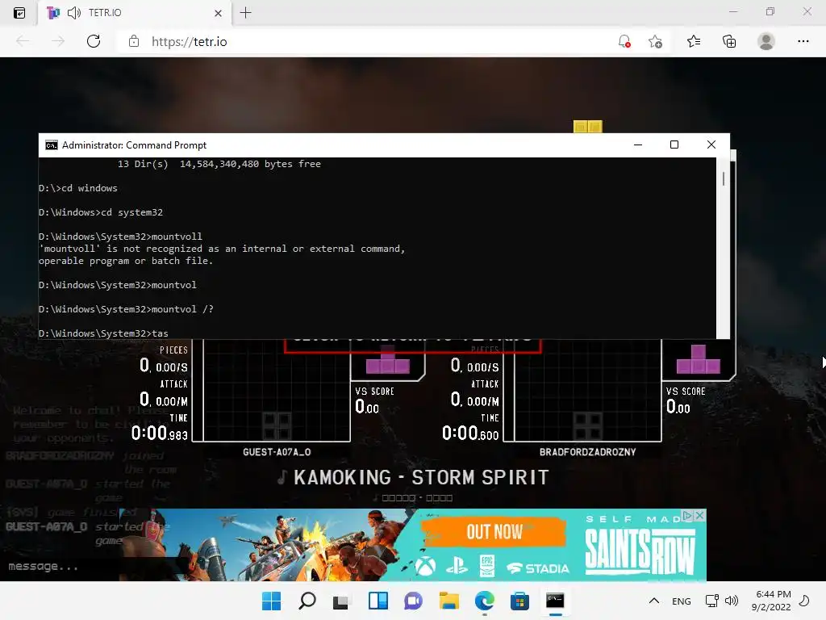Open Task View on taskbar

(x=341, y=601)
